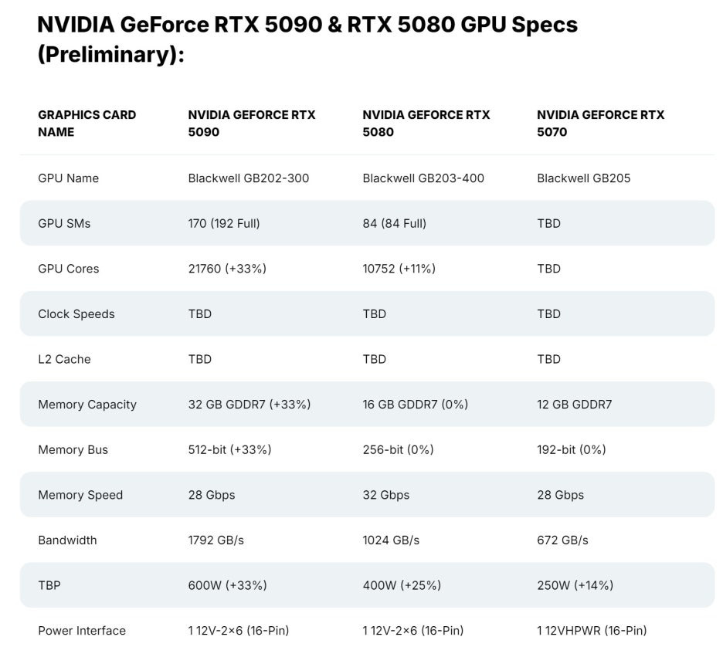Click the page heading about RTX 5090 specs

pos(307,39)
